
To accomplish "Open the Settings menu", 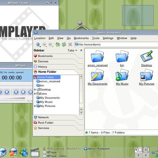I will [108, 38].
